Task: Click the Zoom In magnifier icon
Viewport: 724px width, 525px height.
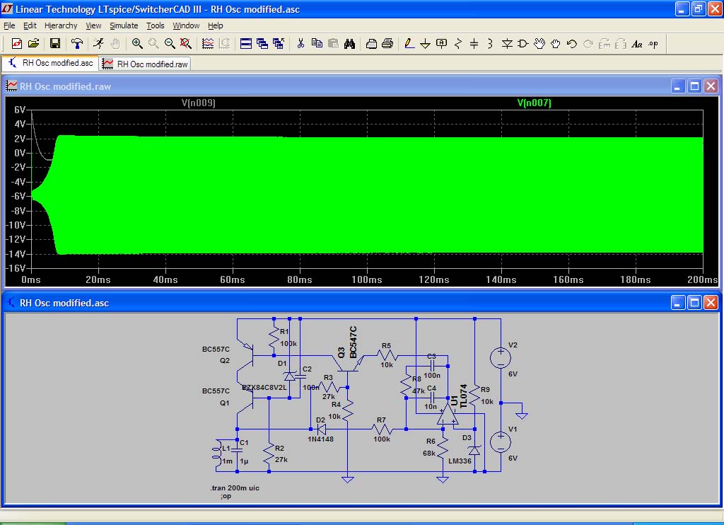Action: (137, 43)
